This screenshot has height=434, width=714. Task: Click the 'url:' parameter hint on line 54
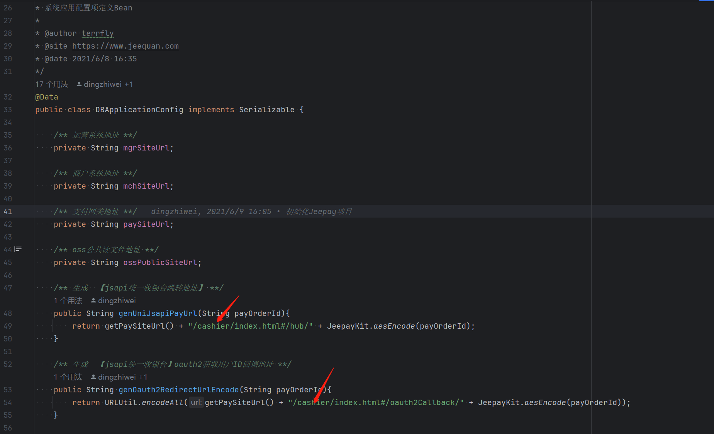[x=196, y=402]
